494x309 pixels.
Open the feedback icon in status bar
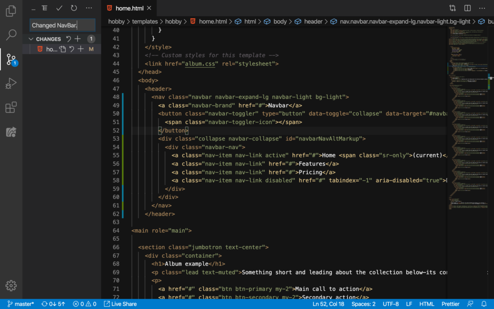click(x=470, y=304)
